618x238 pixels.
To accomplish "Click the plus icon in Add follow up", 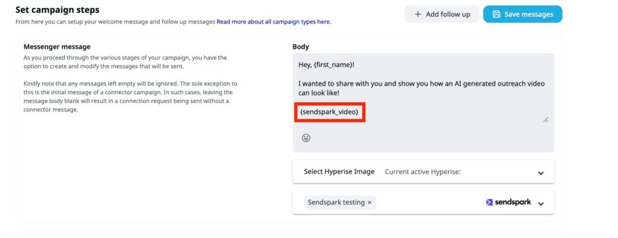I will [x=418, y=14].
